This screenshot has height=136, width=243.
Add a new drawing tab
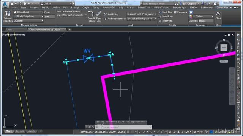69,29
